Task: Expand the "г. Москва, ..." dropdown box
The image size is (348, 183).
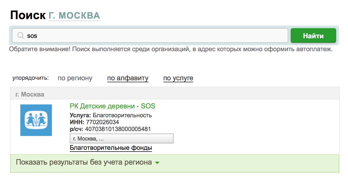Action: [x=121, y=138]
